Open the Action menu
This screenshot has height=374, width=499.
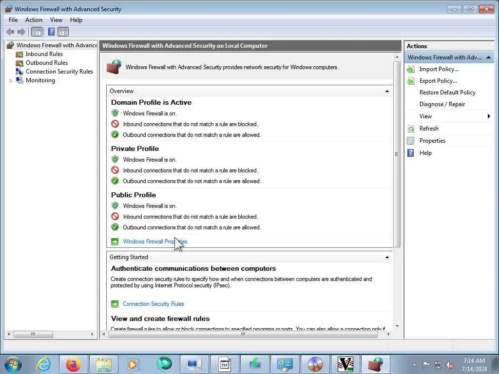pos(34,20)
